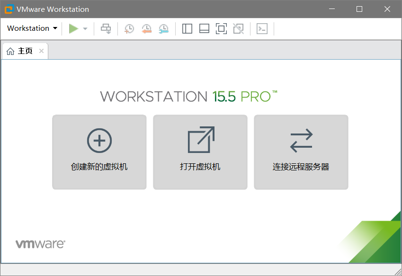Open the console view icon

262,29
